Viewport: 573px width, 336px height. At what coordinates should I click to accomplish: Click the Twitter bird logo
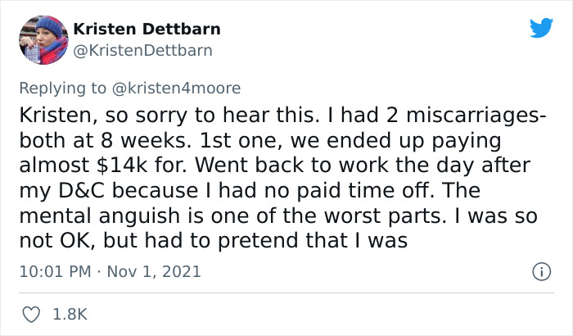tap(540, 28)
